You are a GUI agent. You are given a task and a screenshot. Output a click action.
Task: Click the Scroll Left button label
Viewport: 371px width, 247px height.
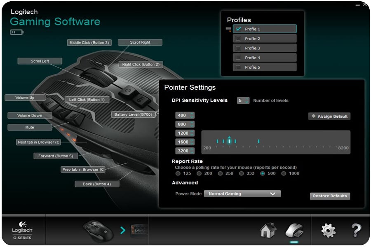[x=40, y=61]
